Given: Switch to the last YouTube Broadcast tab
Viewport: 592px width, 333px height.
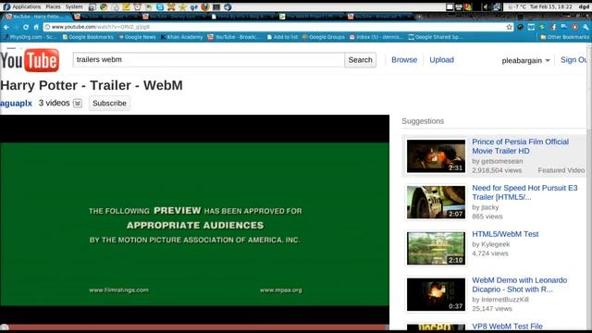Looking at the screenshot, I should click(379, 17).
